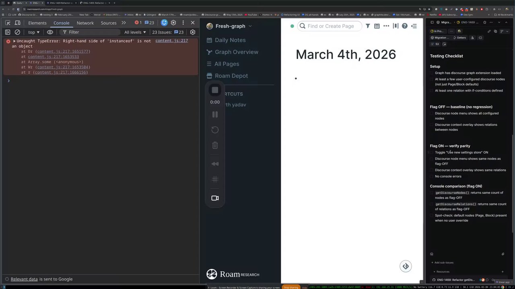Click the round floating button at bottom of Roam page
The height and width of the screenshot is (289, 515).
(406, 266)
